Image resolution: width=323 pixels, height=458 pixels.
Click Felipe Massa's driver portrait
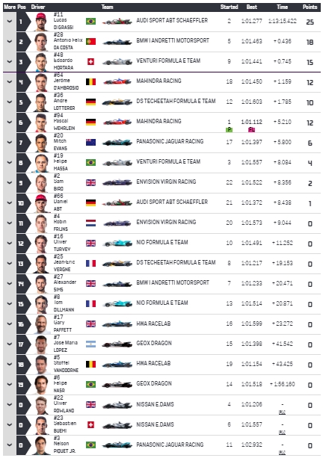(x=41, y=163)
